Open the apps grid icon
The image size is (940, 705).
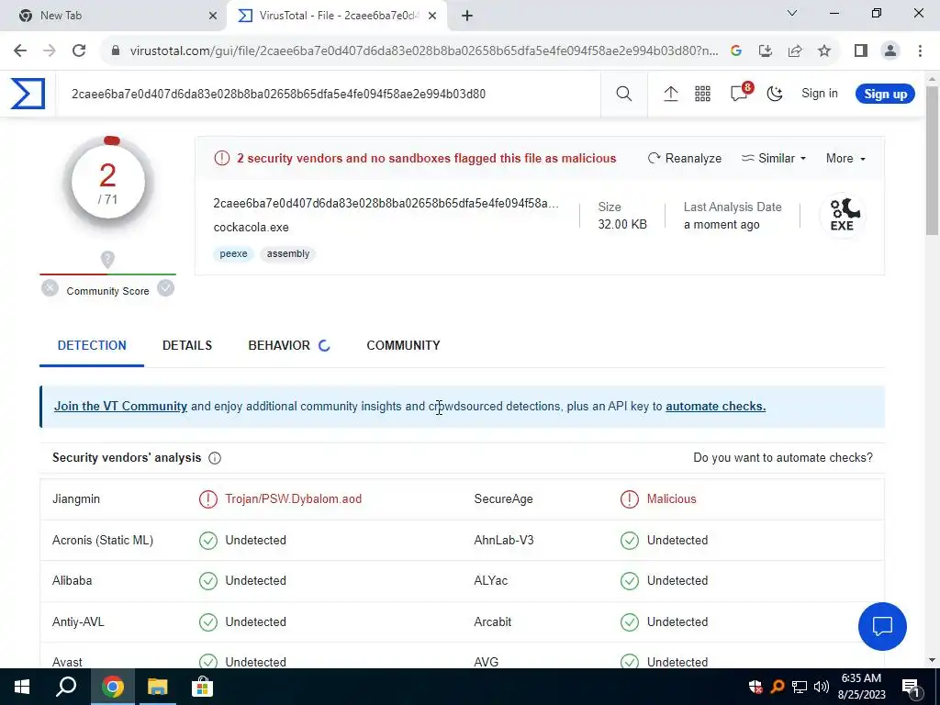tap(702, 94)
